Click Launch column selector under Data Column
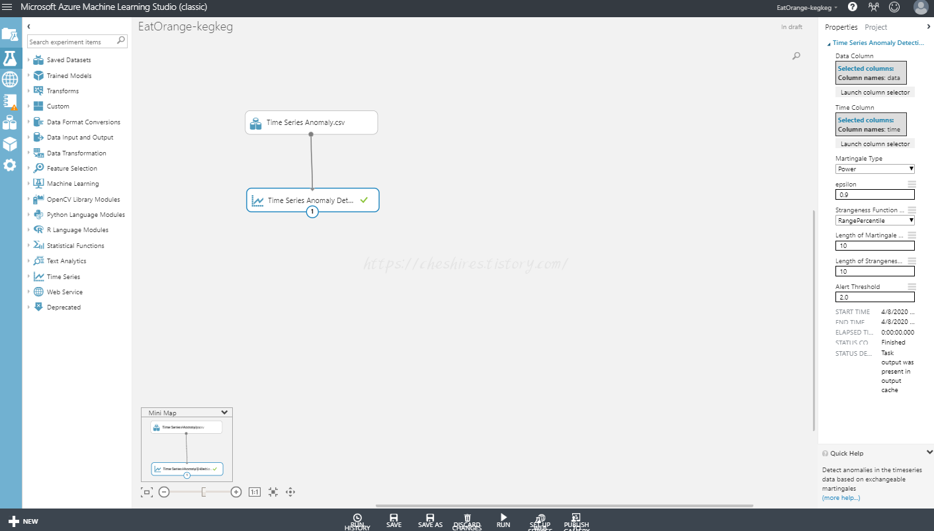 (875, 93)
